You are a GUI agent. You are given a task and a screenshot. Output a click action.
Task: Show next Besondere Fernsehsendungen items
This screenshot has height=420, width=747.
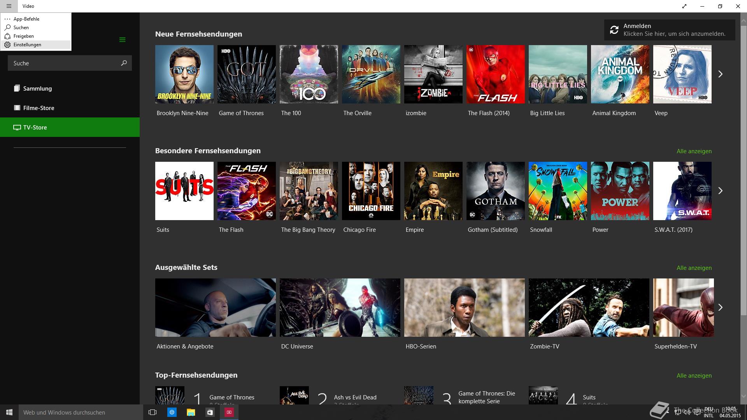click(720, 191)
